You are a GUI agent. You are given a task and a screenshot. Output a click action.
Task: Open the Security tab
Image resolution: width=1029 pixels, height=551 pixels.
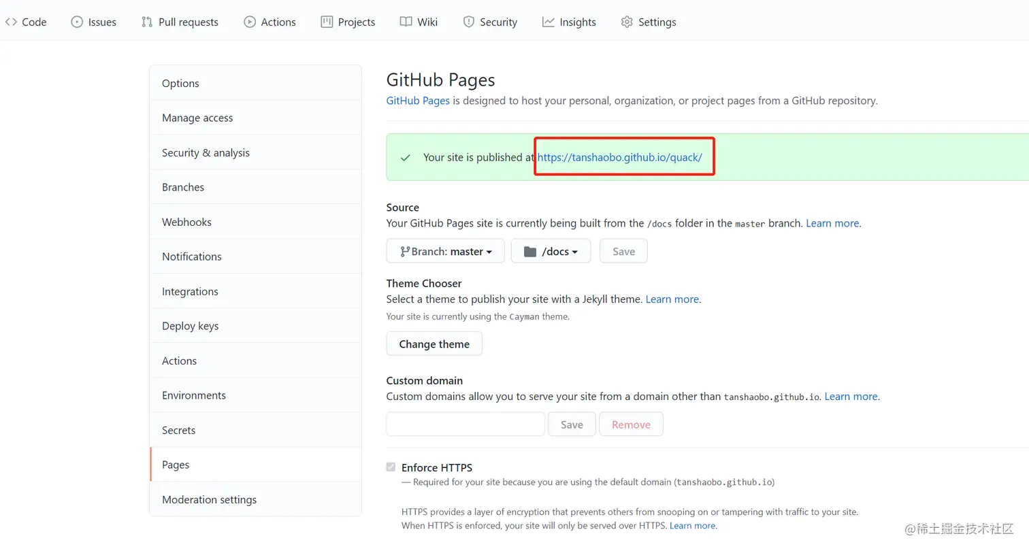click(x=490, y=22)
